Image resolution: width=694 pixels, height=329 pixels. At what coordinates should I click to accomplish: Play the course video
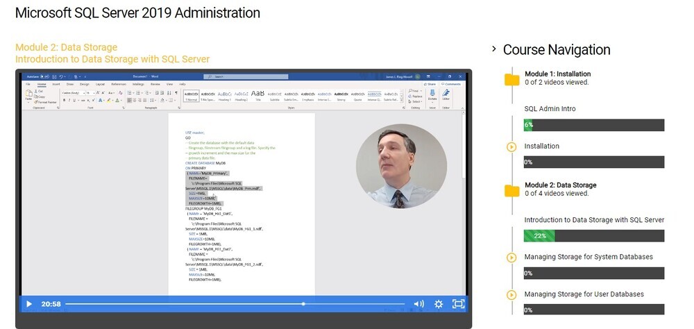28,304
